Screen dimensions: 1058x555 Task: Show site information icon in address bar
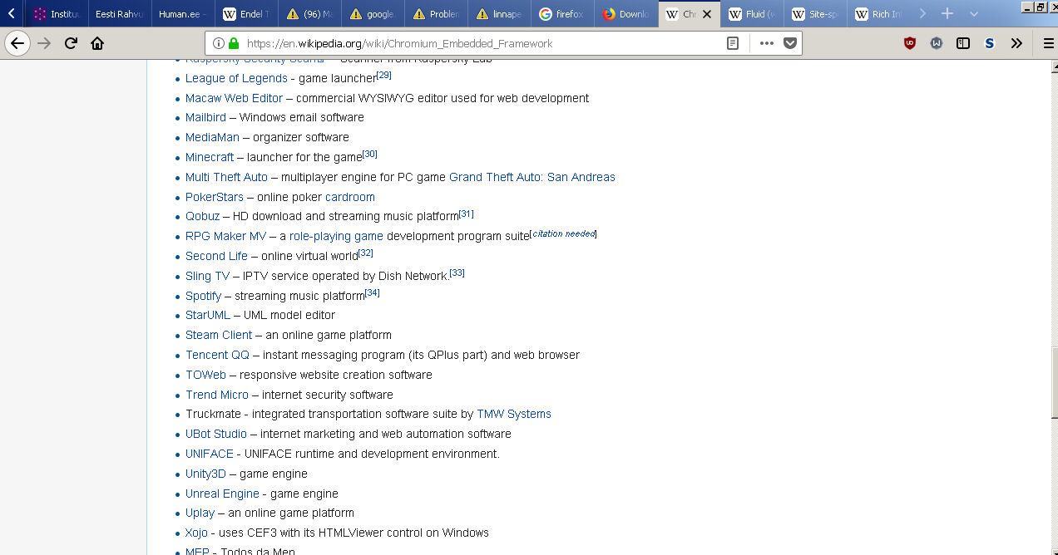tap(218, 43)
